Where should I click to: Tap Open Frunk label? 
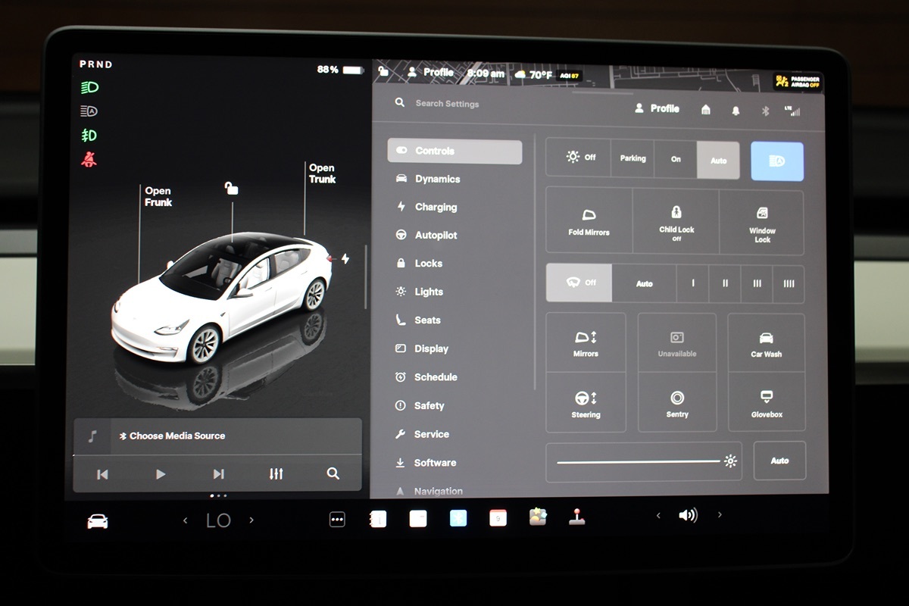pyautogui.click(x=158, y=197)
